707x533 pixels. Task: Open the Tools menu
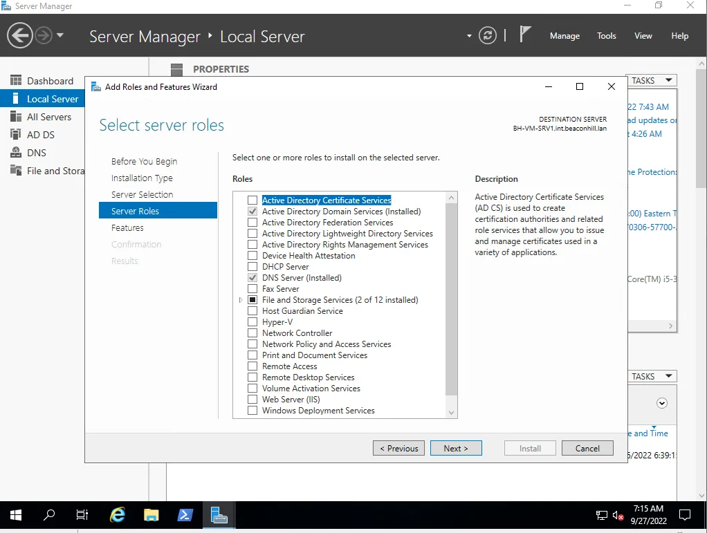point(607,35)
